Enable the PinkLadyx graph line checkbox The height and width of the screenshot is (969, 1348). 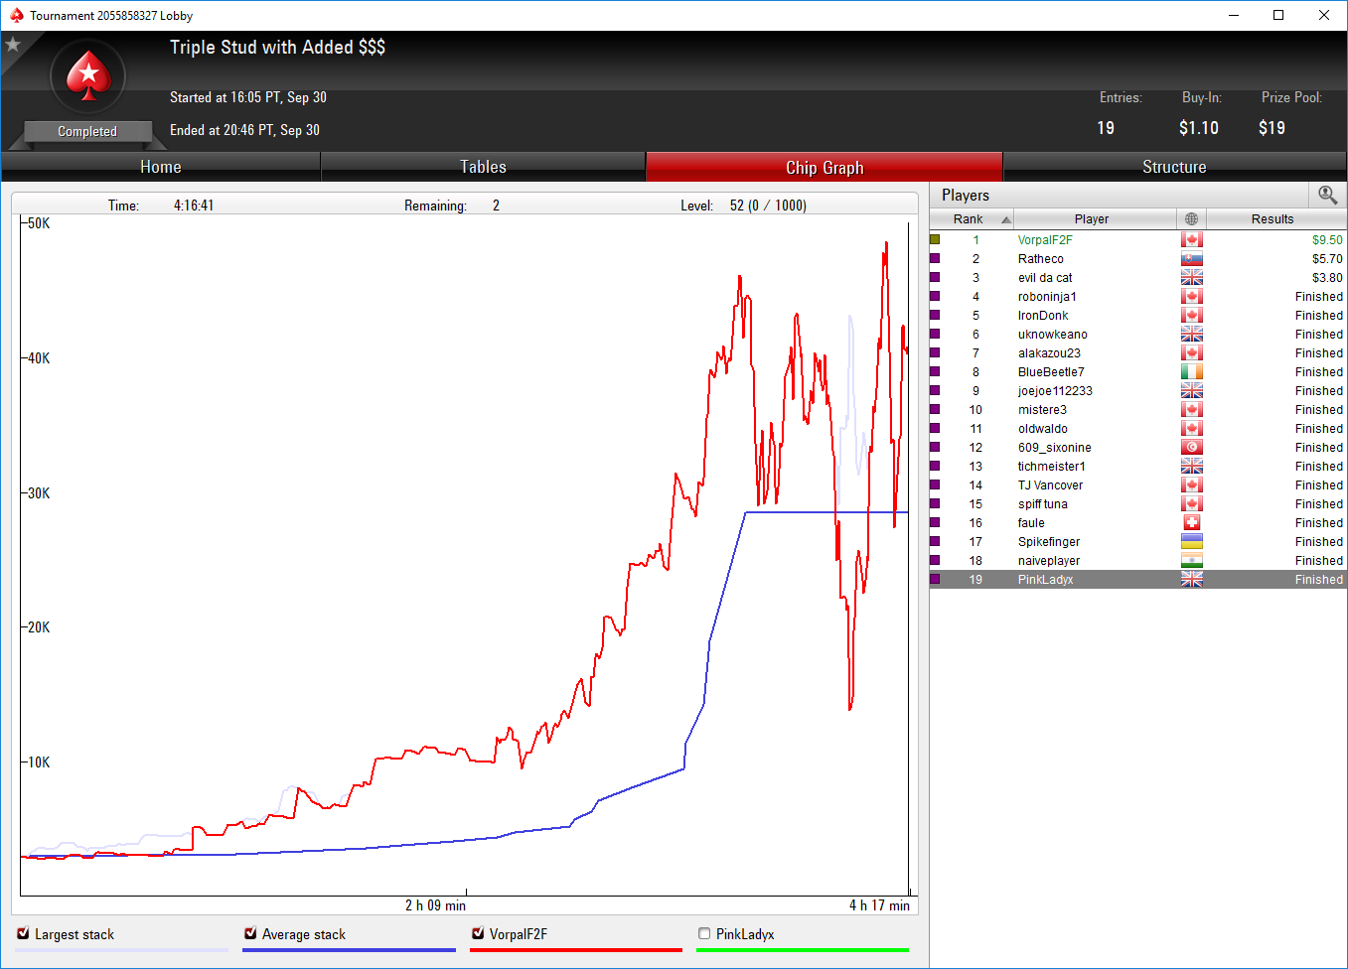[704, 933]
